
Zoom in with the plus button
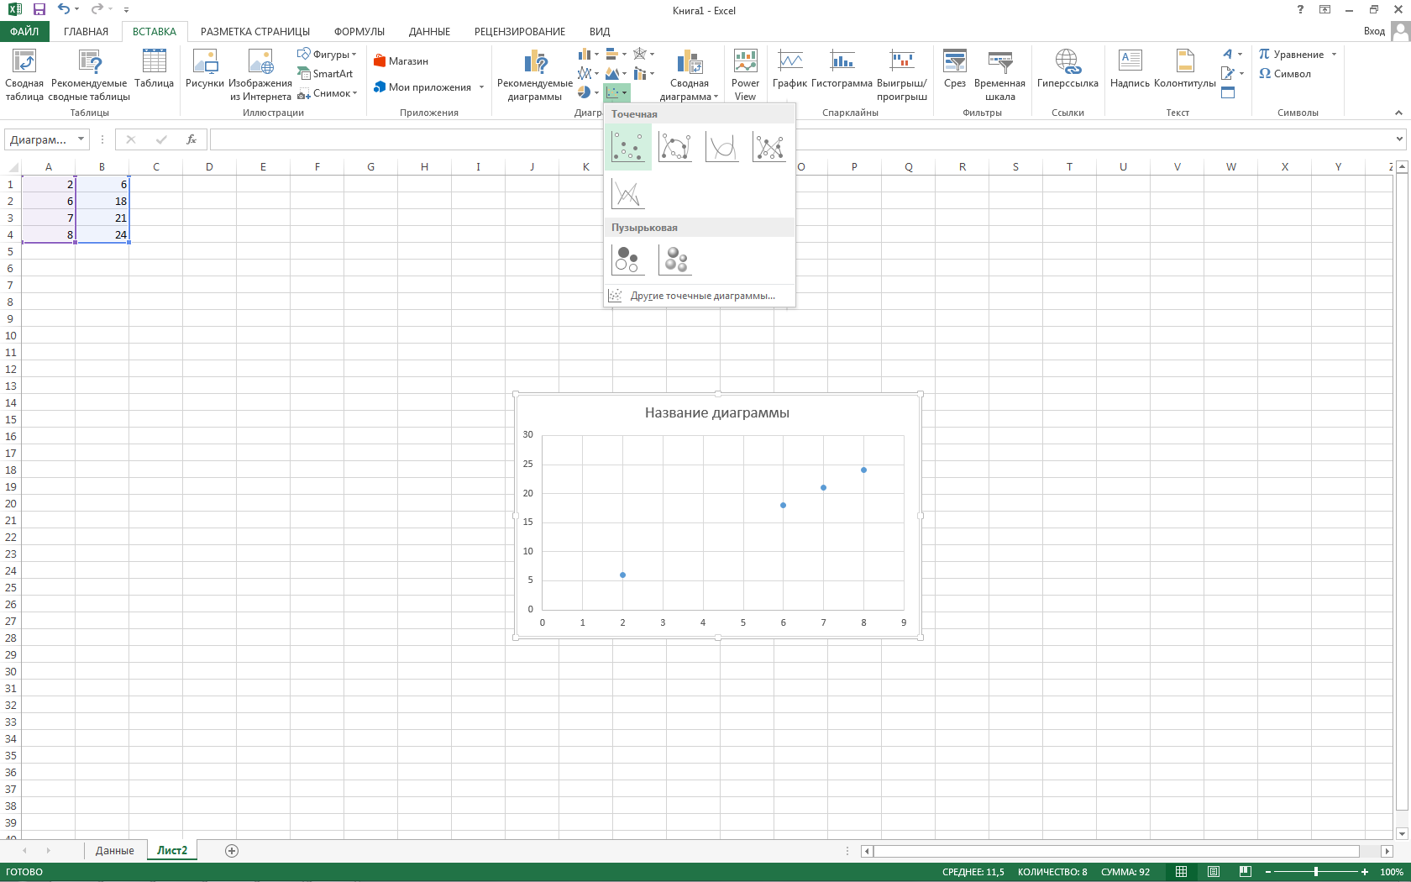tap(1365, 872)
